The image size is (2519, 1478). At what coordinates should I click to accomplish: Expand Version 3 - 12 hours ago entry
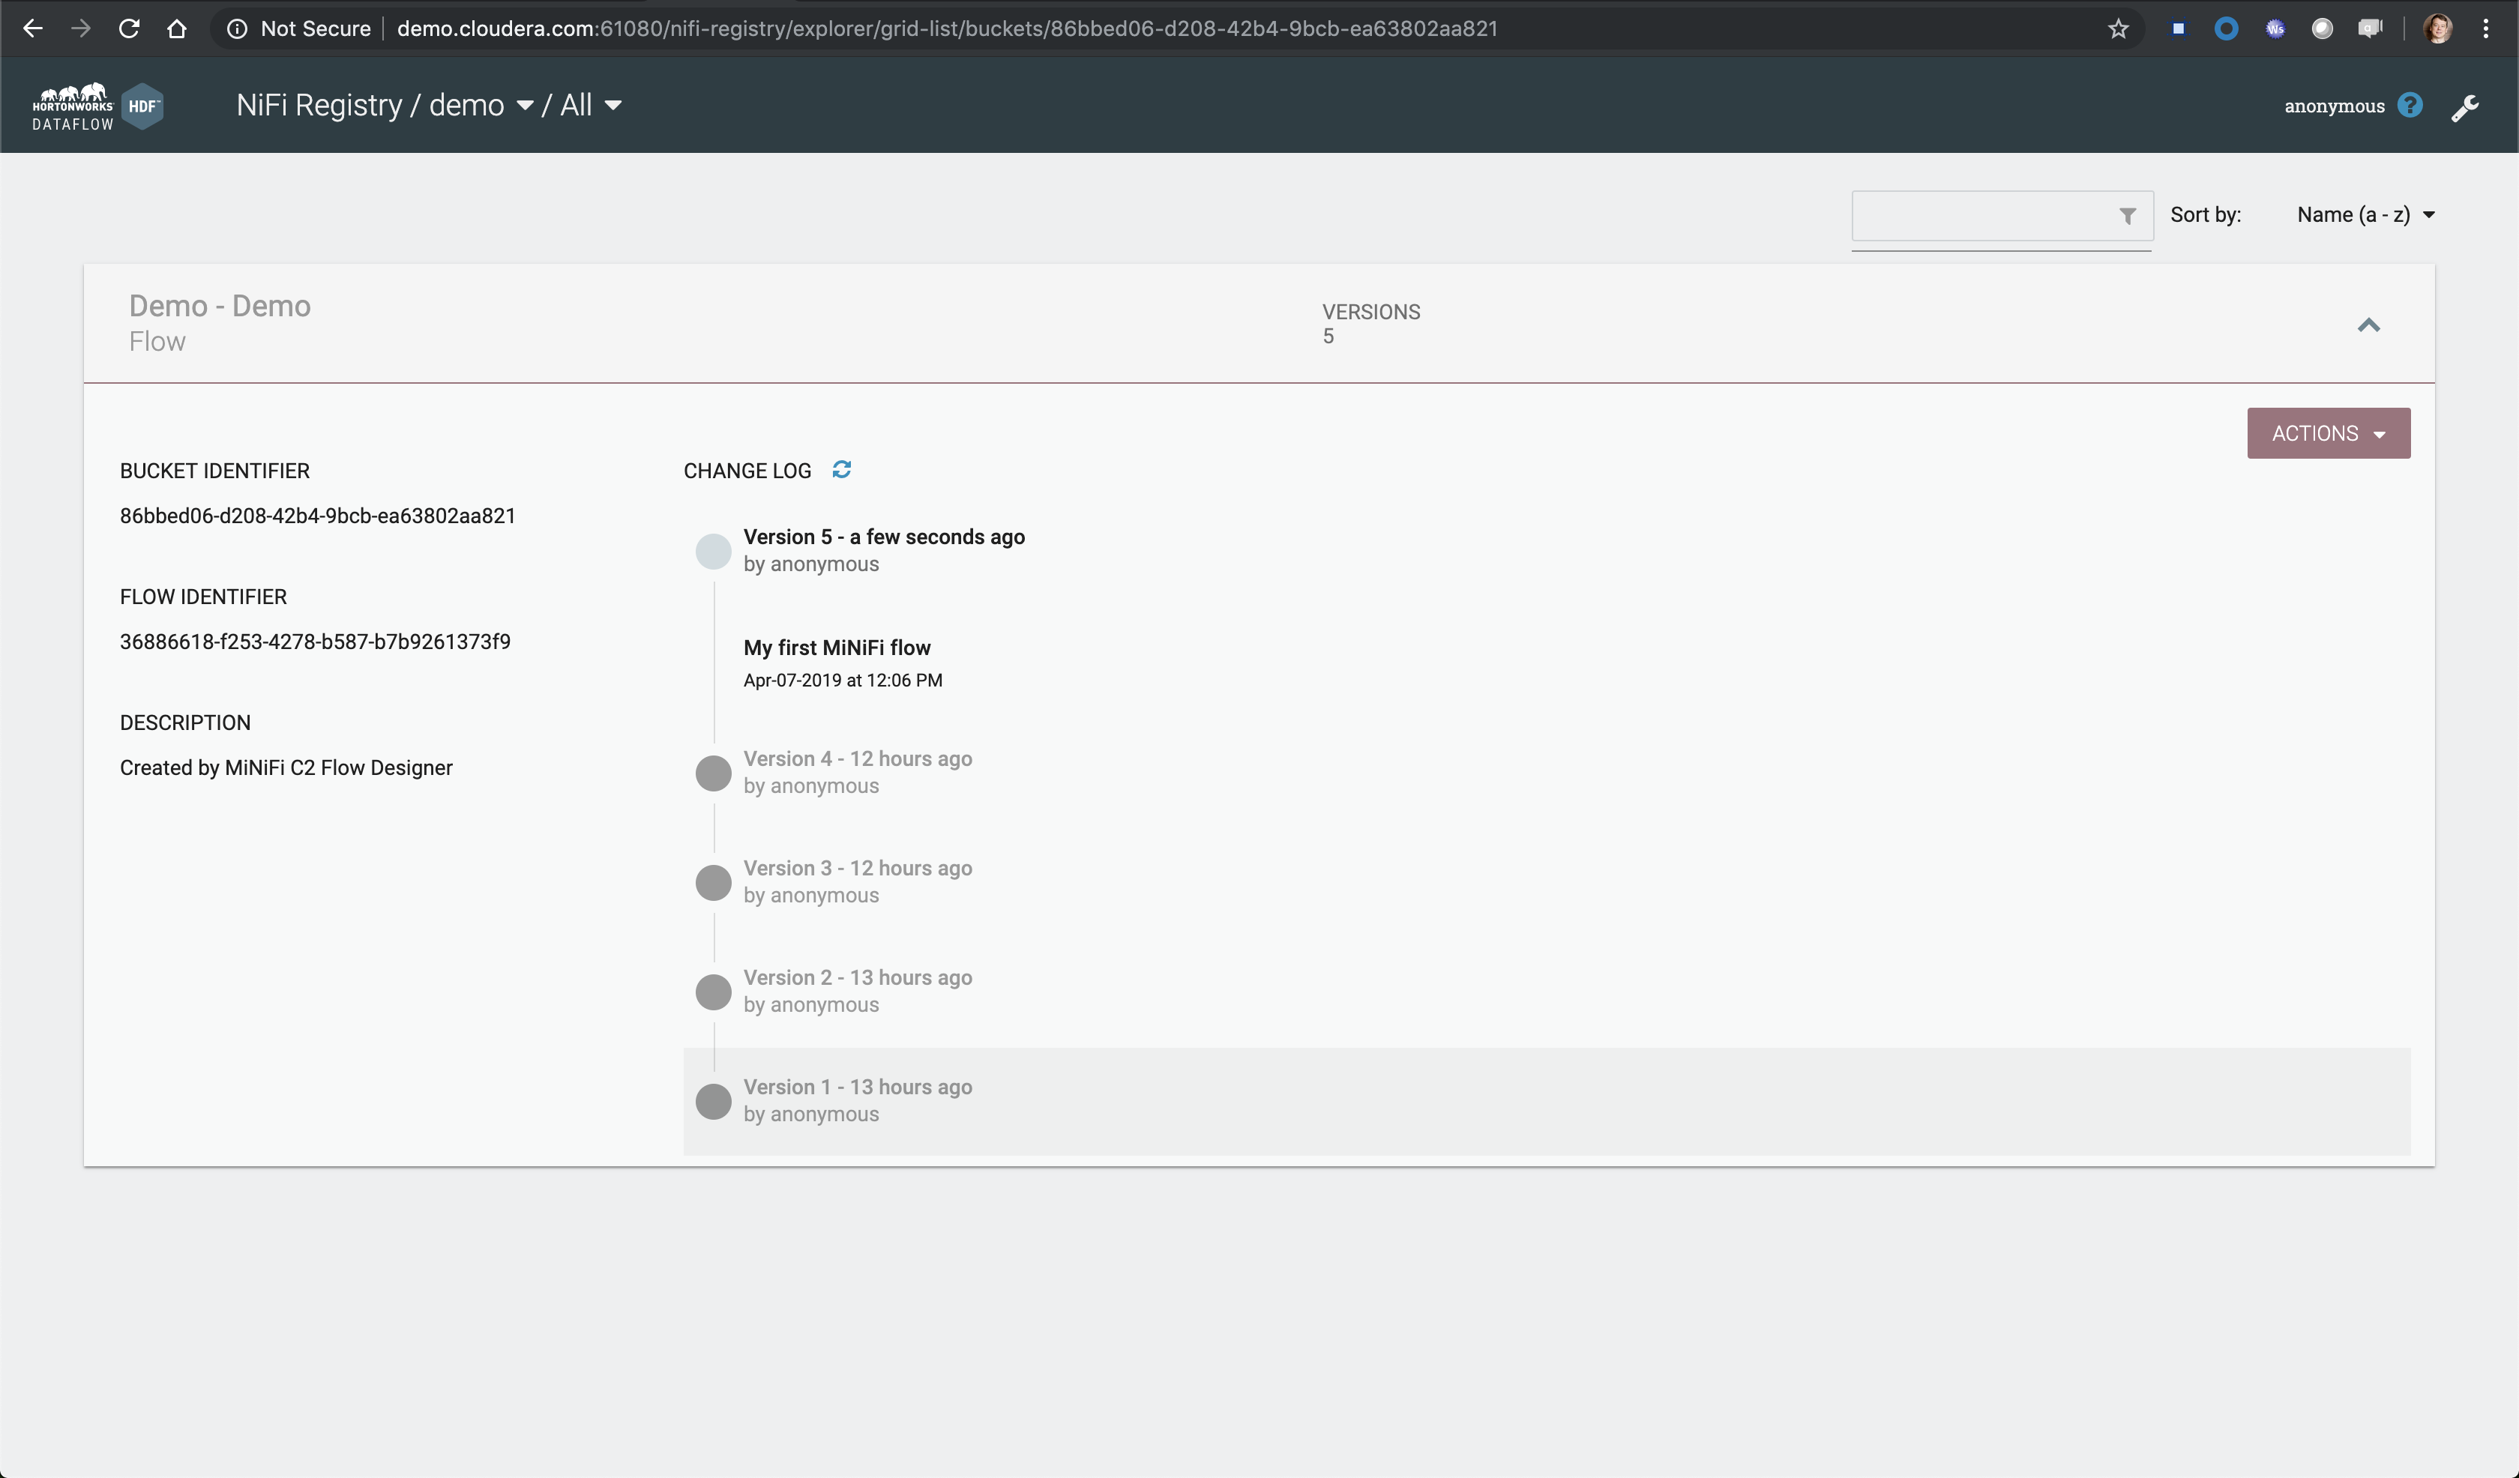coord(858,869)
